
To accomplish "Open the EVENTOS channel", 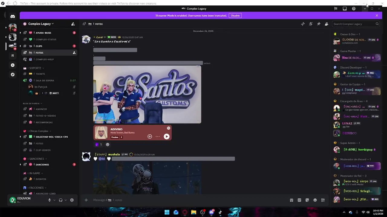I will [50, 179].
